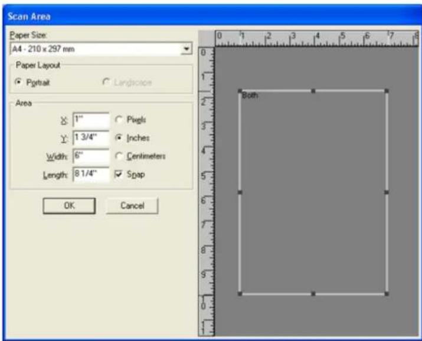This screenshot has width=422, height=341.
Task: Choose the Centimeters unit option
Action: click(x=119, y=156)
